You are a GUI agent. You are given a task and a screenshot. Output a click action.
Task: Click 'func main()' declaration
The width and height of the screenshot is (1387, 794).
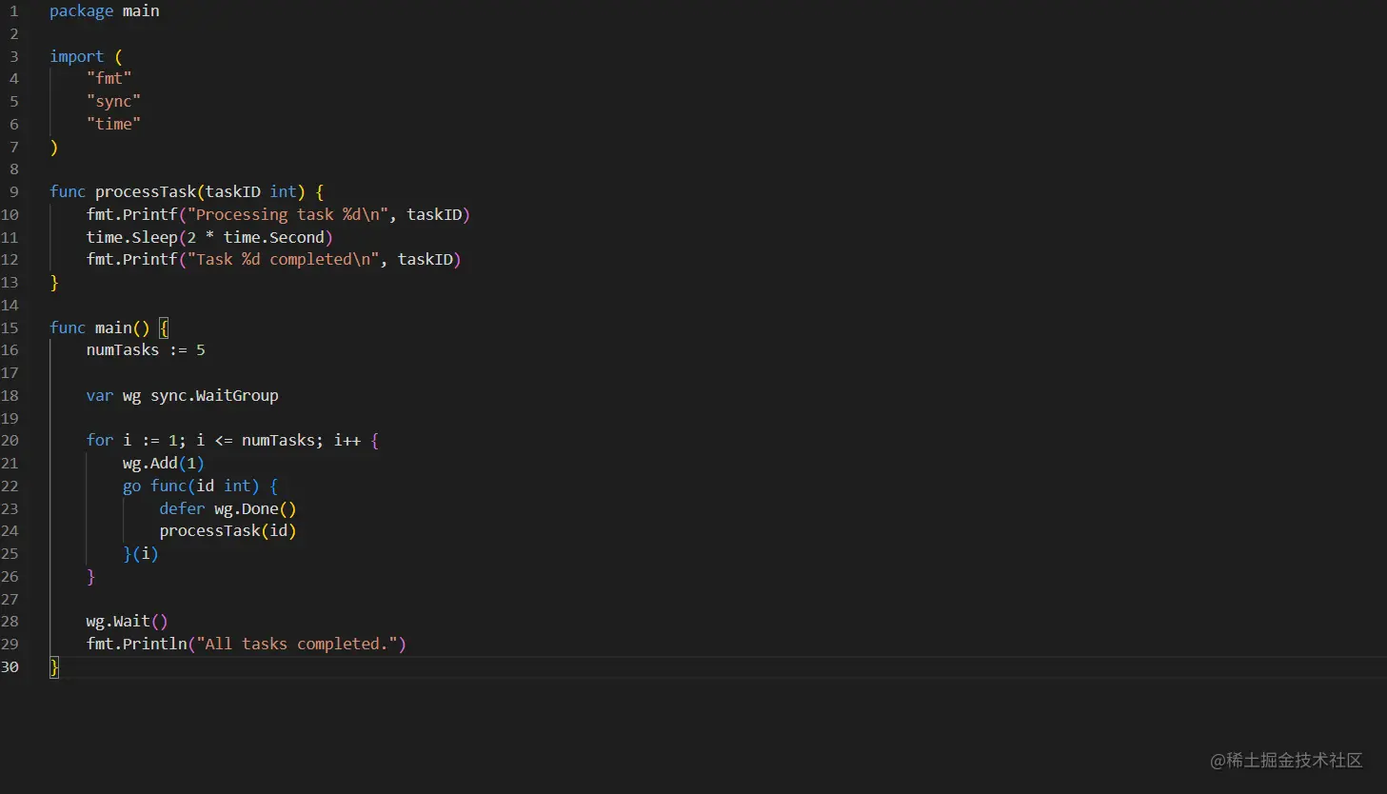pyautogui.click(x=100, y=328)
